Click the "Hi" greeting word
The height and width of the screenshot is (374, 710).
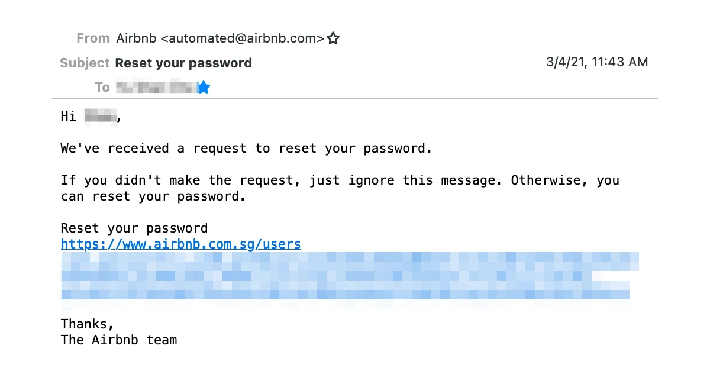tap(69, 116)
